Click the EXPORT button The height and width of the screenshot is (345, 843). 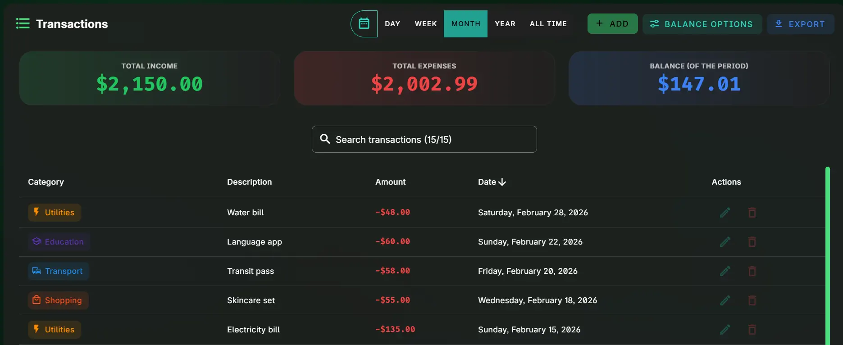pos(801,24)
